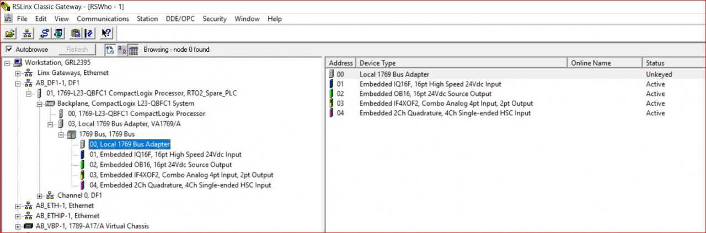Click the AB_DF1-1 network driver icon
This screenshot has width=706, height=233.
pos(29,83)
